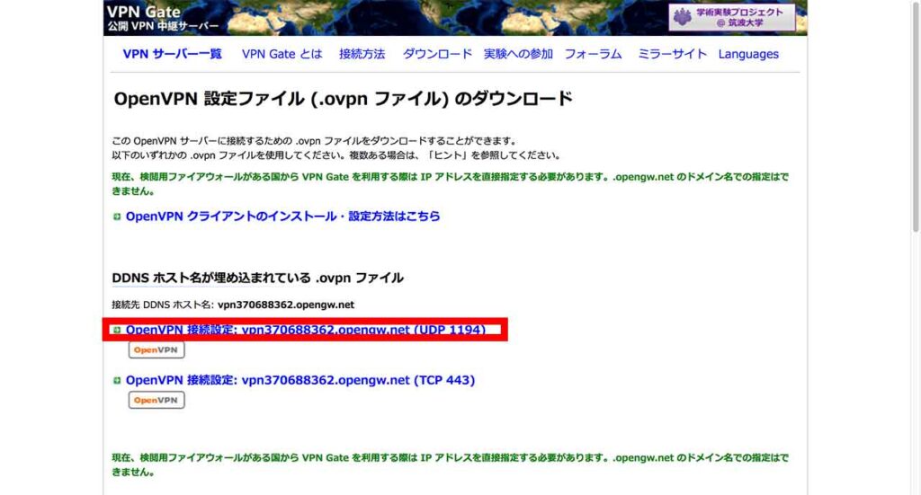Image resolution: width=921 pixels, height=495 pixels.
Task: Click OpenVPN badge under UDP 1194 link
Action: pos(156,349)
